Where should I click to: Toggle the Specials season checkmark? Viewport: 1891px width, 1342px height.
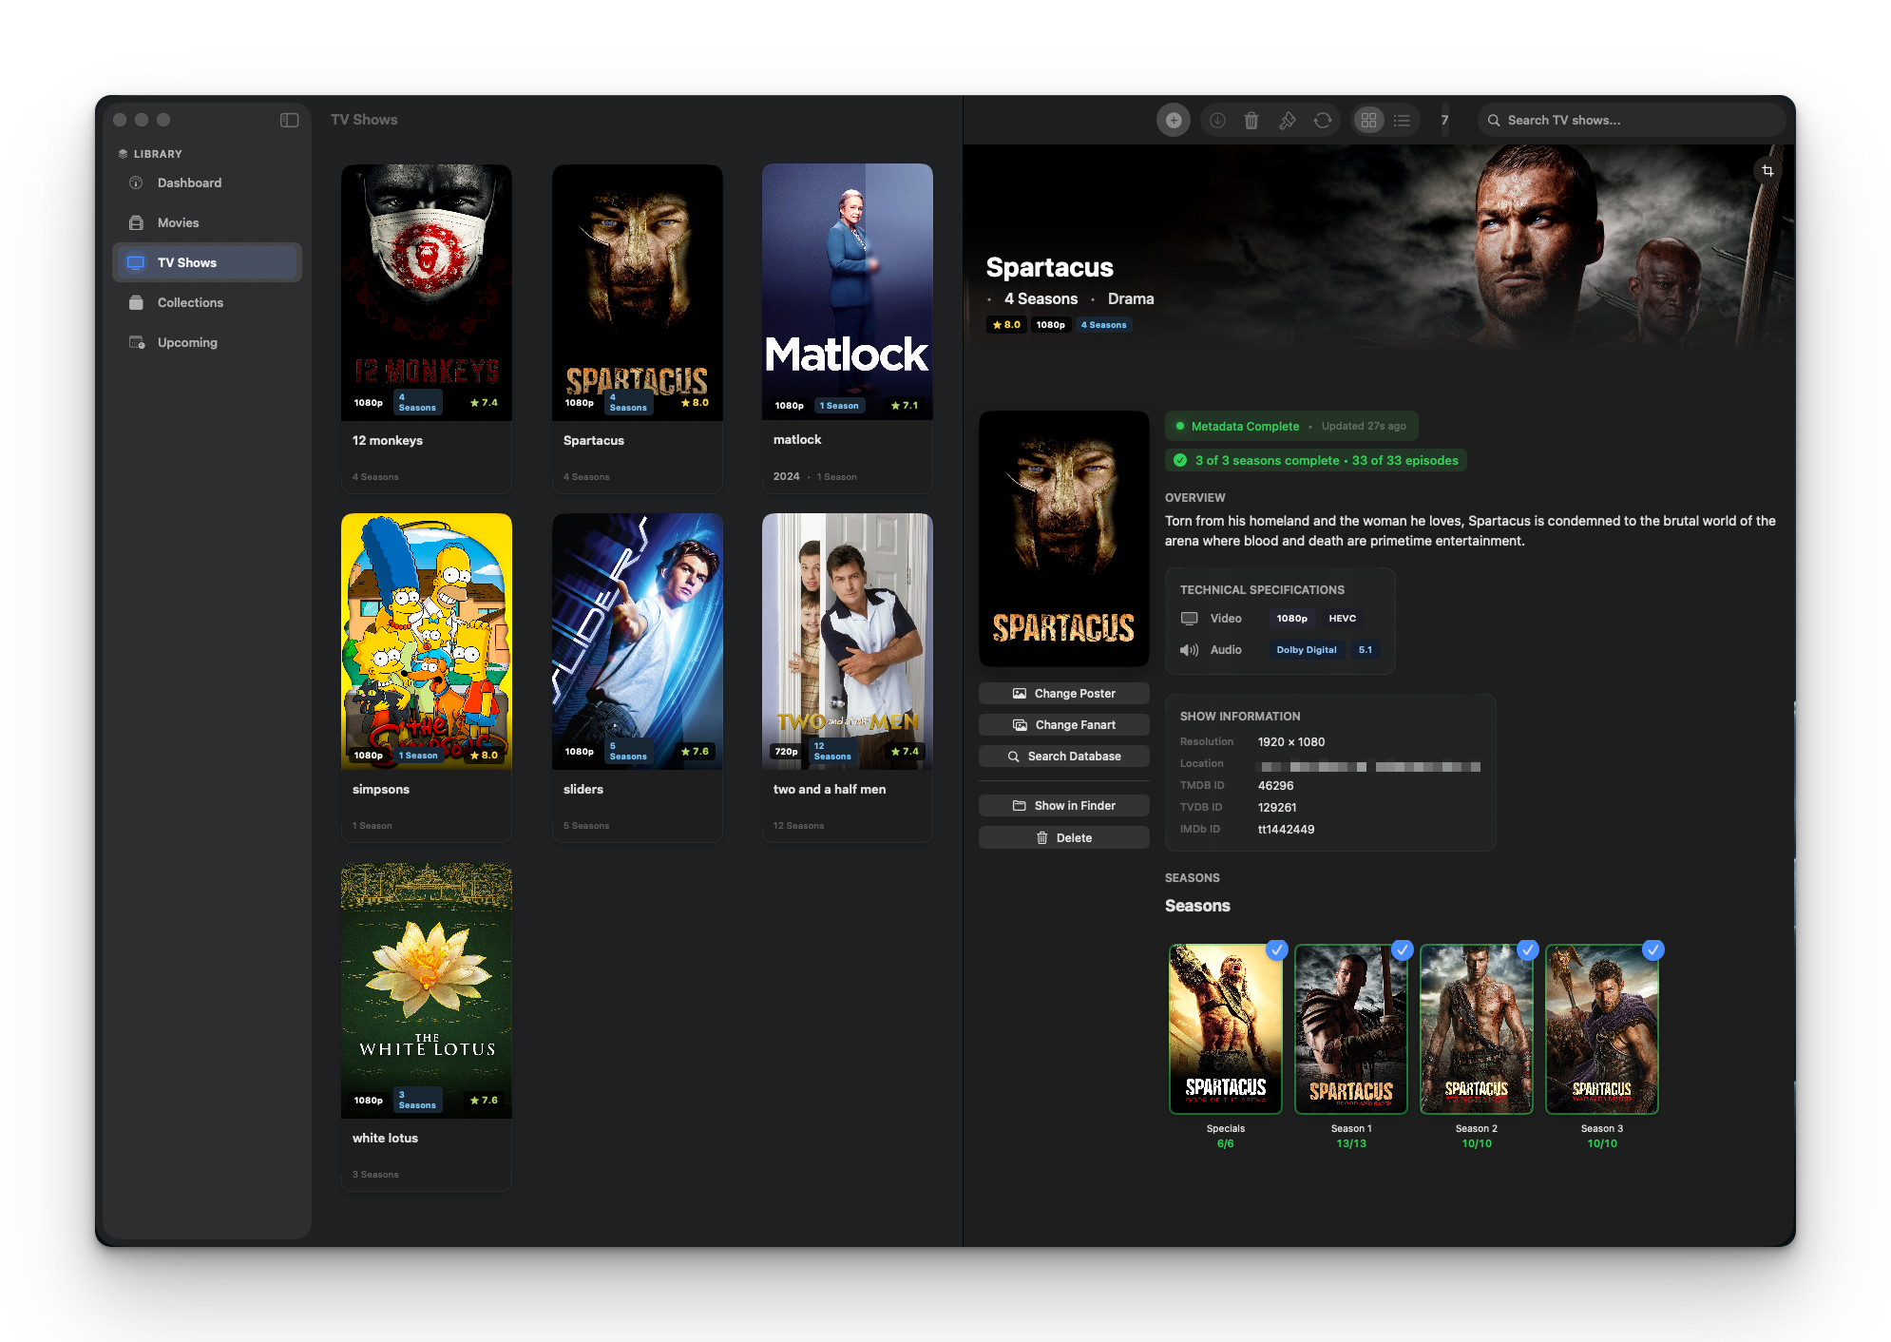1276,950
